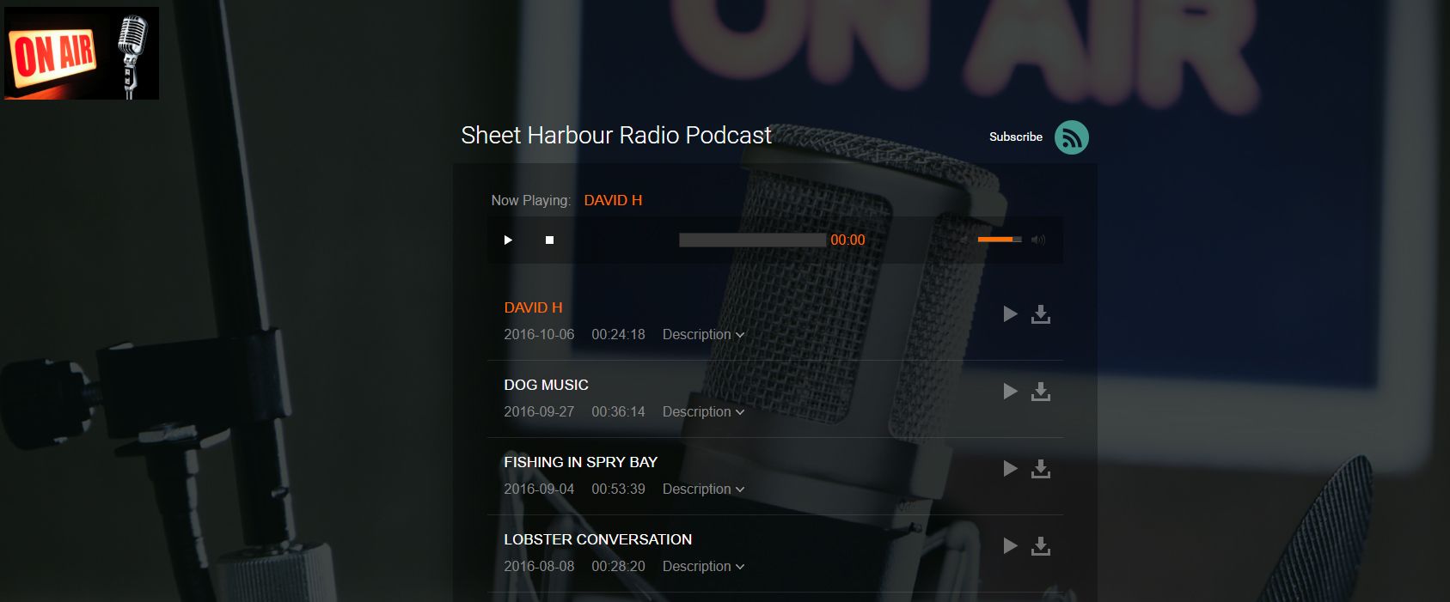Viewport: 1450px width, 602px height.
Task: Click the Now Playing DAVID H title
Action: 613,200
